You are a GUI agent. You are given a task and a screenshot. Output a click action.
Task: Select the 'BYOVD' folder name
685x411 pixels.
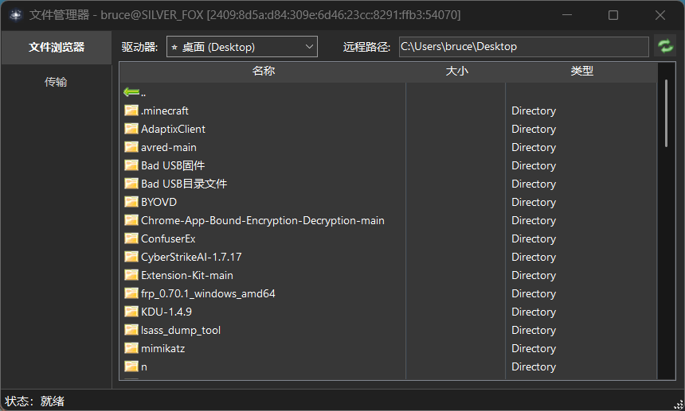pyautogui.click(x=159, y=202)
